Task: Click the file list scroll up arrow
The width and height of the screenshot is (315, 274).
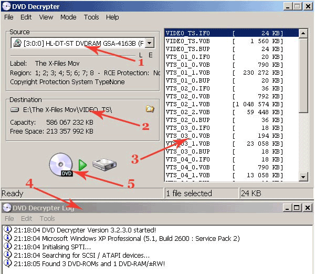Action: click(303, 33)
